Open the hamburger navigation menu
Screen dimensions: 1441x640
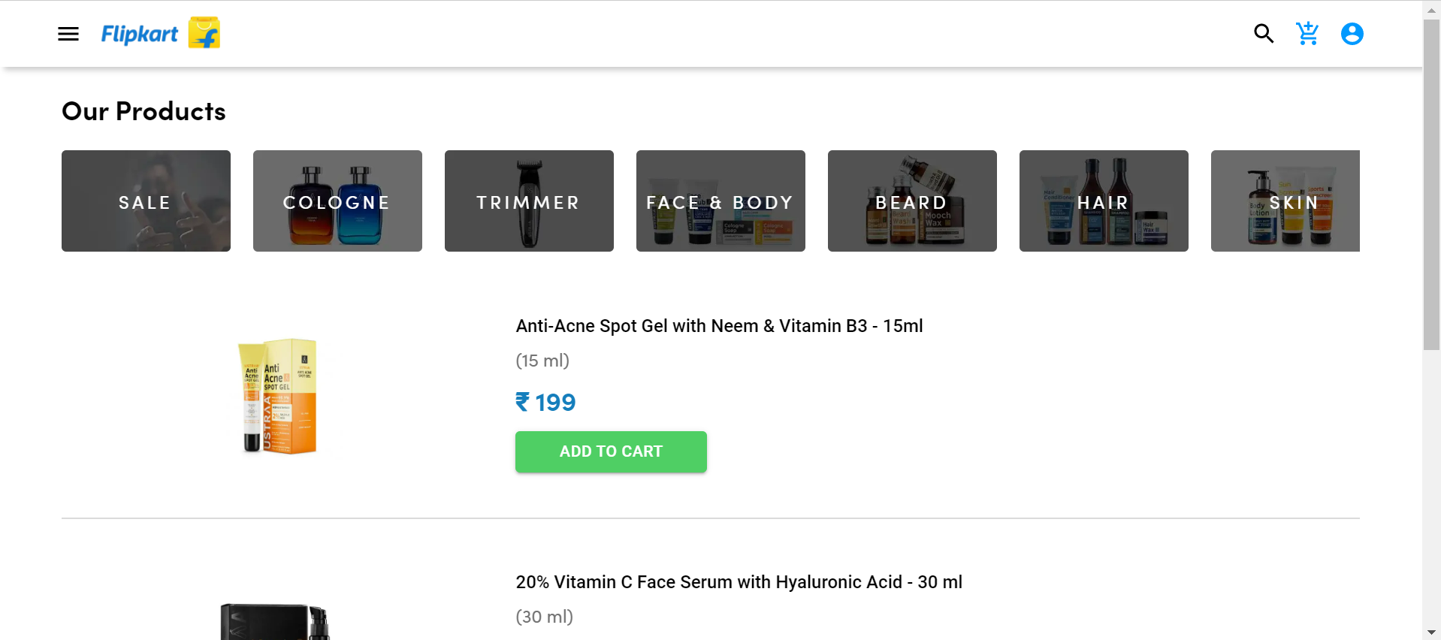tap(68, 34)
